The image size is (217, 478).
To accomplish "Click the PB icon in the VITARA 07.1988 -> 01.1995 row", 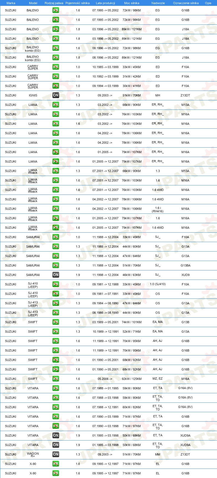I will [56, 388].
